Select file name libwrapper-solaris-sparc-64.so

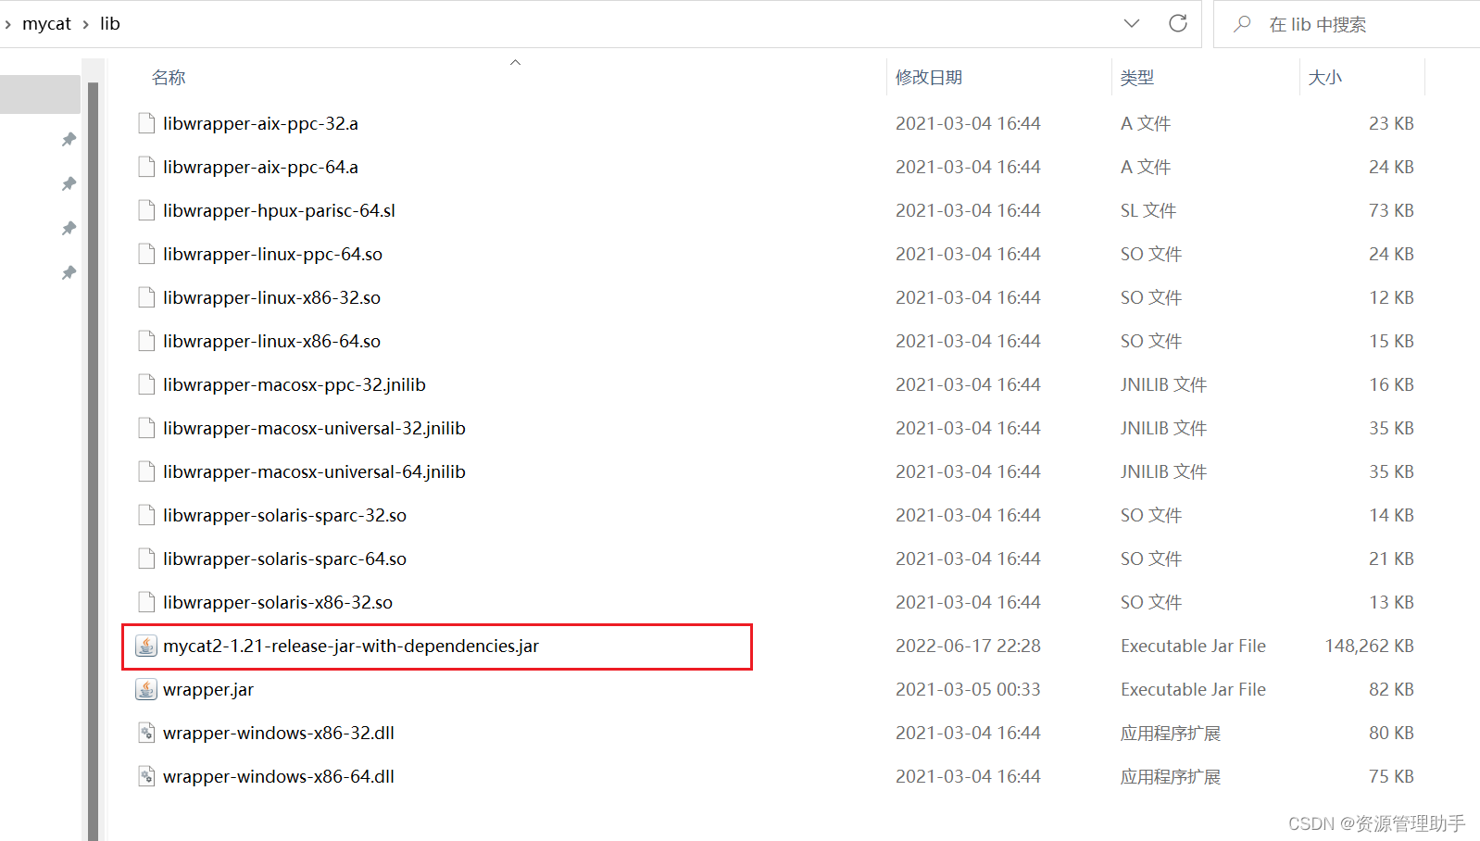(x=284, y=559)
